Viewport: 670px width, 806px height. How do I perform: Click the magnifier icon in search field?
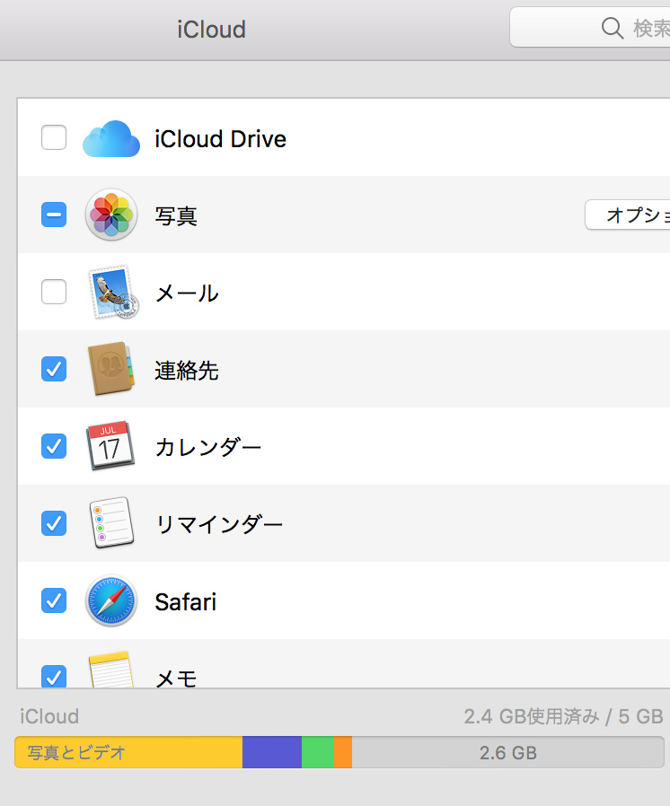click(612, 28)
